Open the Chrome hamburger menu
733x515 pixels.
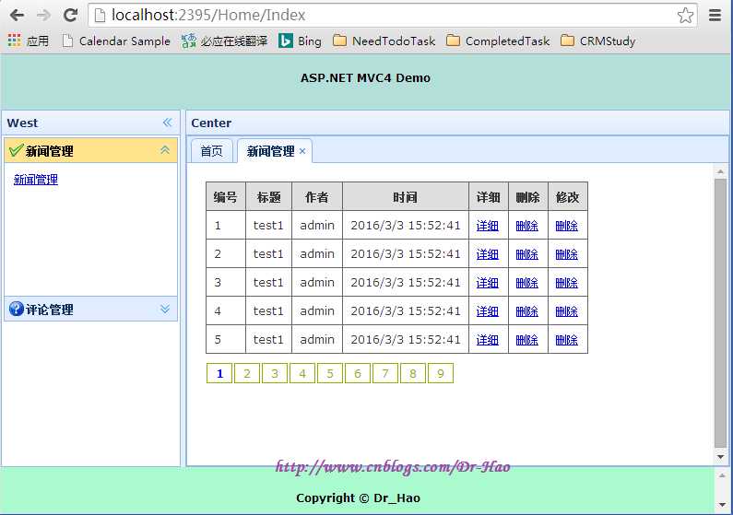pyautogui.click(x=715, y=16)
